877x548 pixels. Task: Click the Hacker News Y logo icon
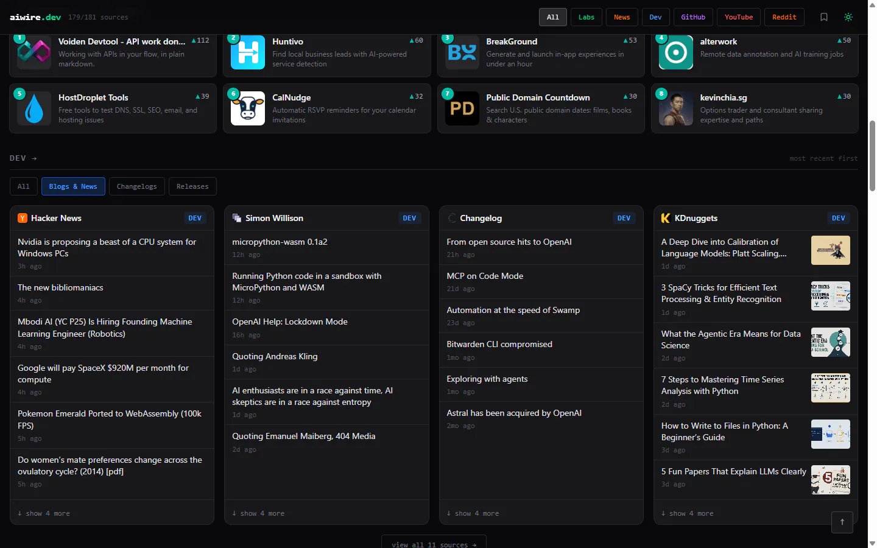pyautogui.click(x=23, y=218)
